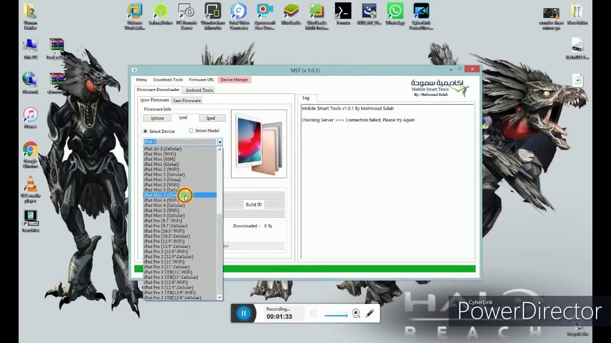
Task: Open the Download Tools menu
Action: click(168, 80)
